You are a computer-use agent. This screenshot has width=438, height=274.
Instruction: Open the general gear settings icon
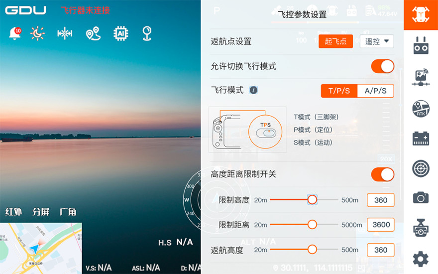[x=421, y=259]
